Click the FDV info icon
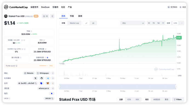Screen dimensions: 189x105 pyautogui.click(x=44, y=40)
